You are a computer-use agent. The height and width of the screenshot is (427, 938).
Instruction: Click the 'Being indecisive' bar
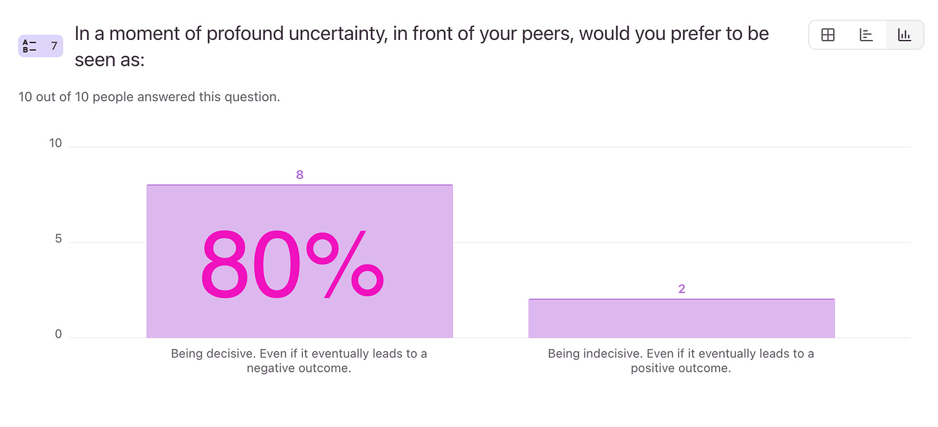click(682, 319)
